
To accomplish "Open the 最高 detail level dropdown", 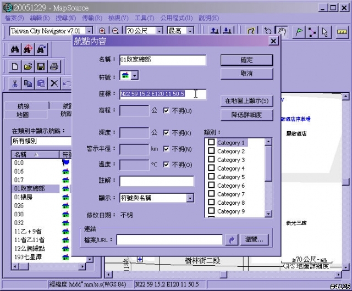I will tap(190, 31).
